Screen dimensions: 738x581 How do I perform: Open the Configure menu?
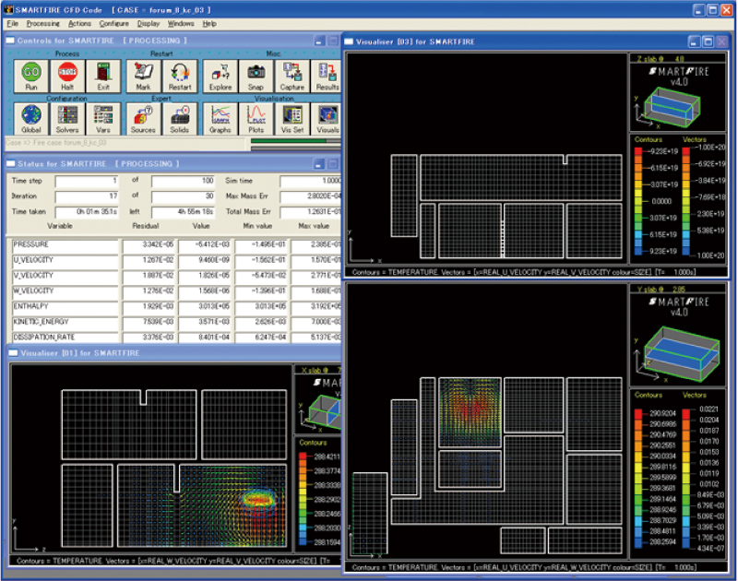tap(114, 23)
